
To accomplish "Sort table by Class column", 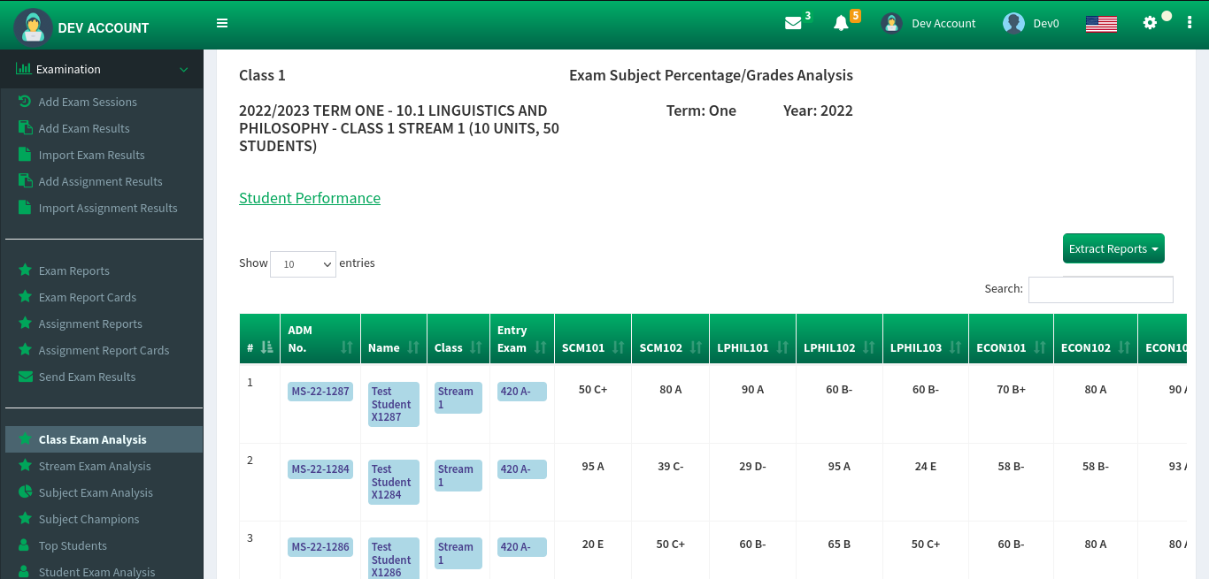I will coord(458,339).
